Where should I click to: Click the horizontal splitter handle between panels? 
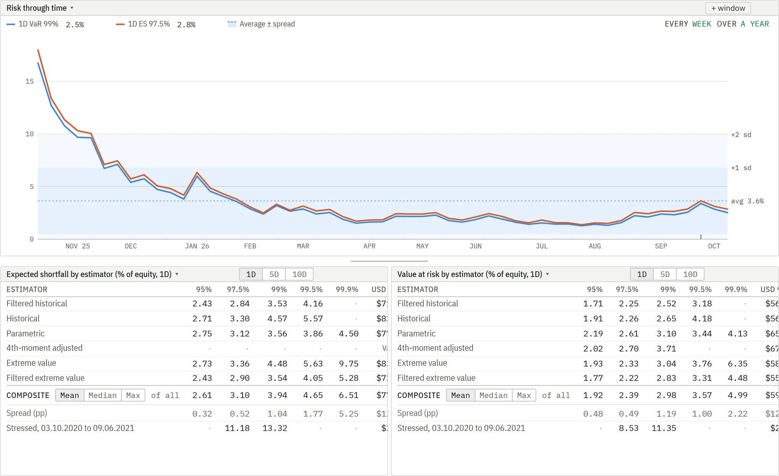coord(389,261)
